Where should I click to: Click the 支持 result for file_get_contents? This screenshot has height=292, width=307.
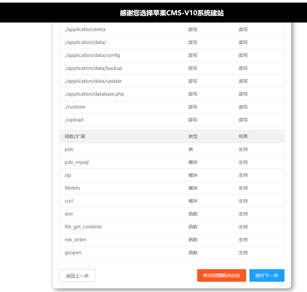tap(243, 227)
